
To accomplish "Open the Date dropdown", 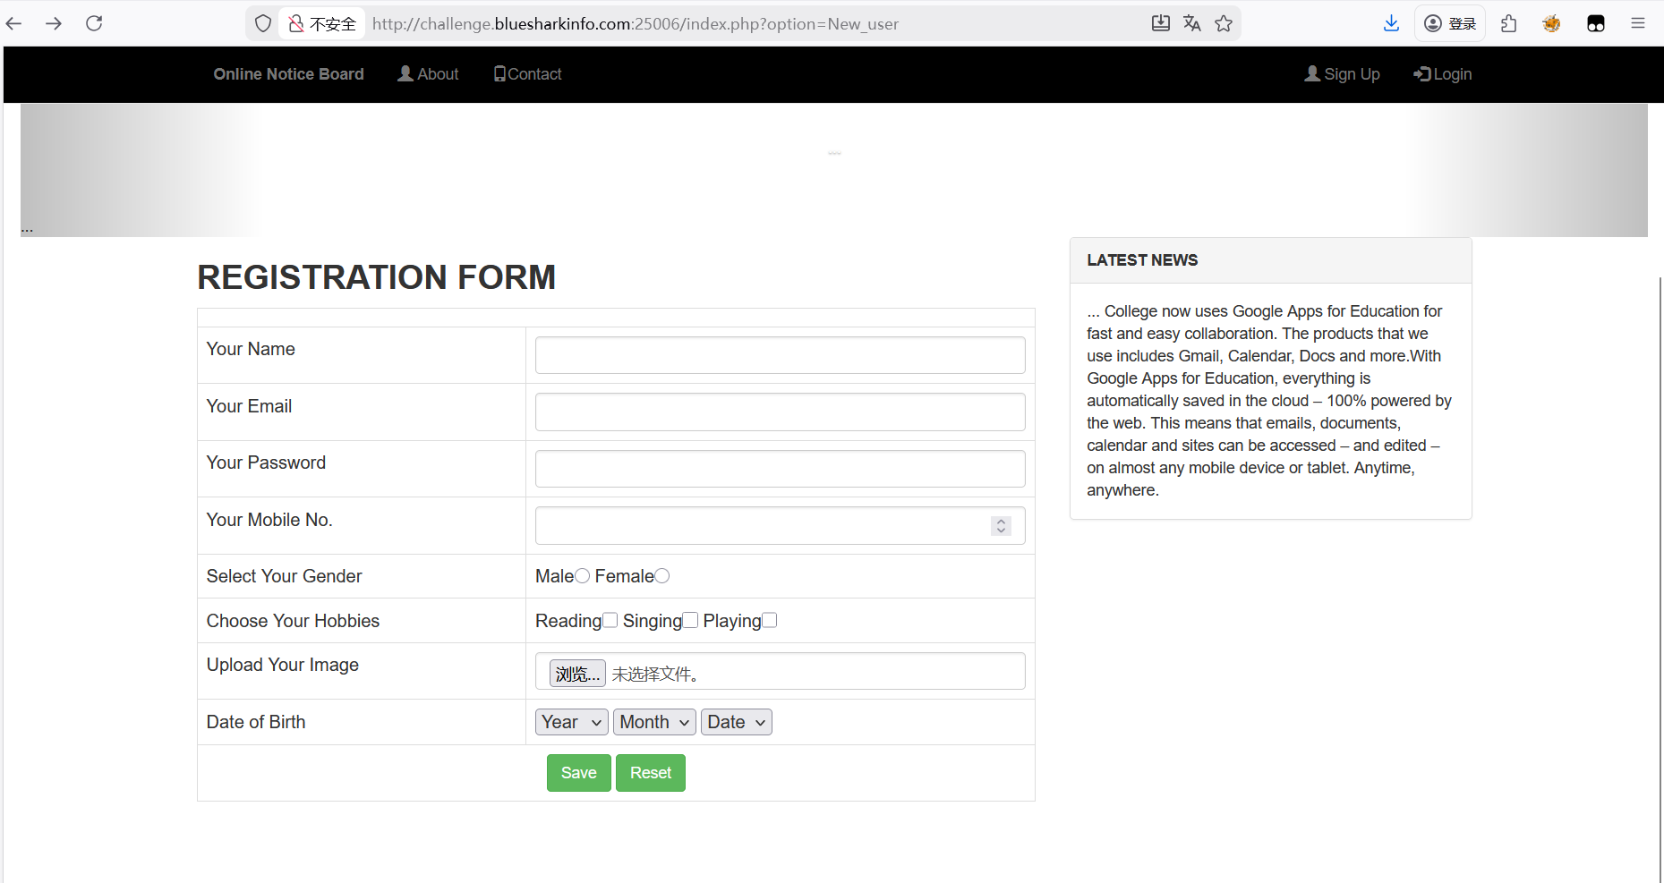I will (x=736, y=722).
